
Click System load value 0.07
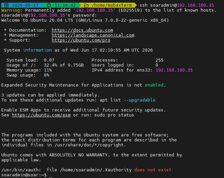[x=49, y=60]
